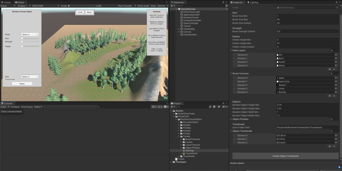The image size is (342, 171).
Task: Collapse Paint Layers foldout
Action: [x=231, y=50]
